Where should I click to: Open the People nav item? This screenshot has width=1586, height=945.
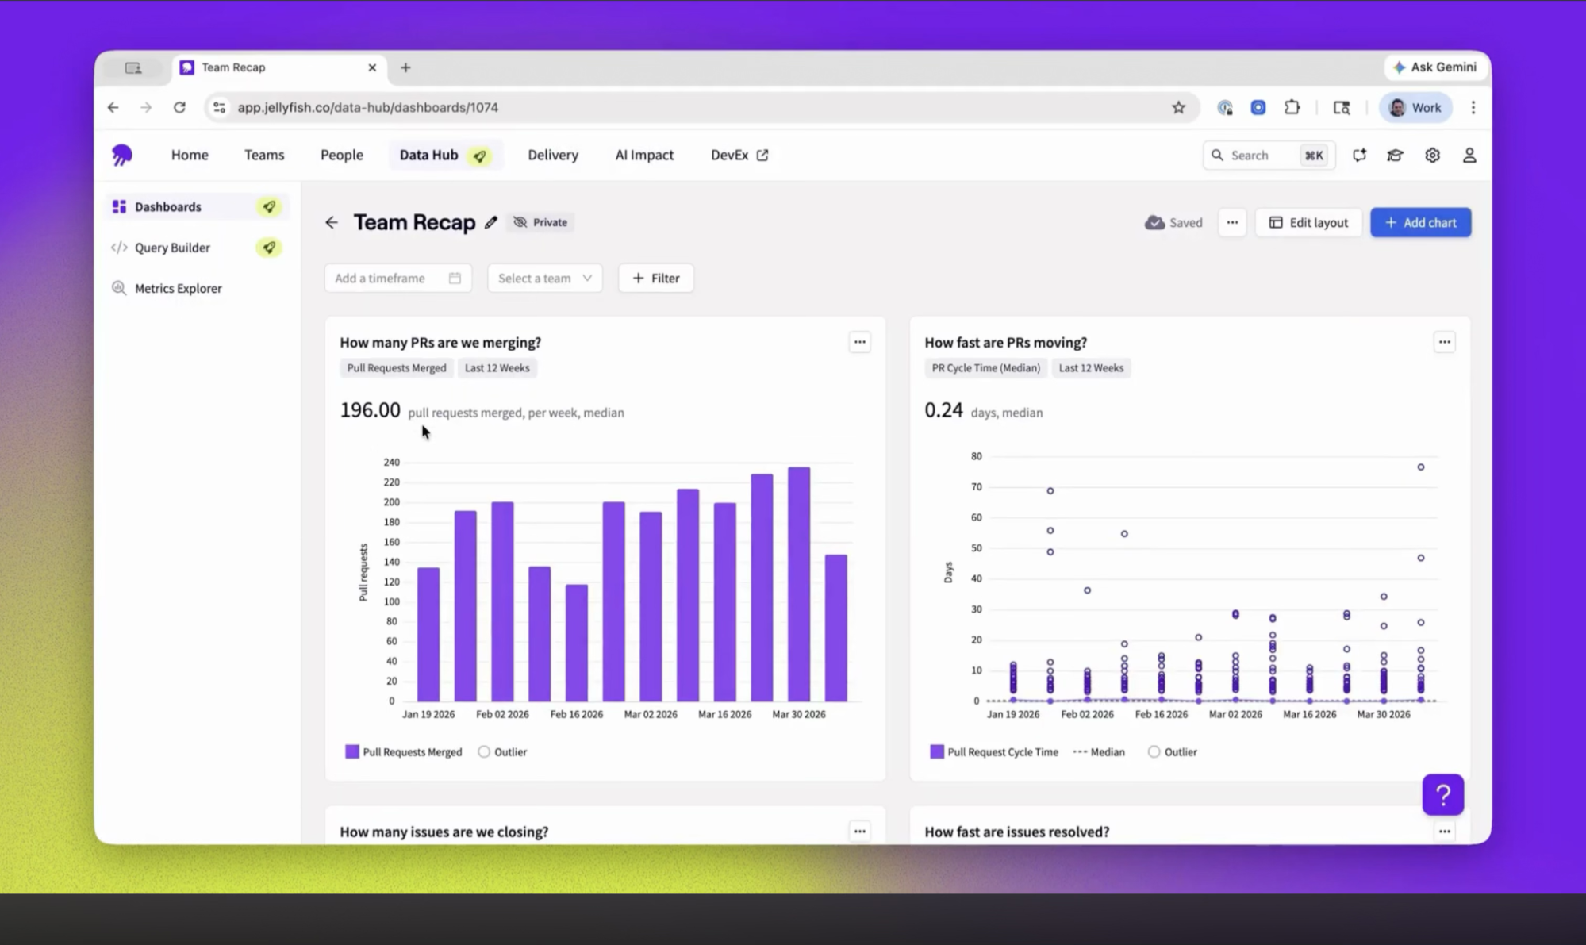(342, 155)
